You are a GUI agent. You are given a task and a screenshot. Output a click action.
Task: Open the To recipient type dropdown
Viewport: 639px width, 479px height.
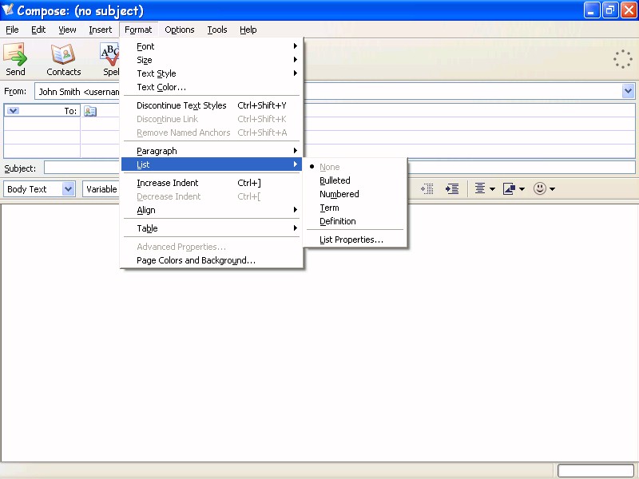[x=13, y=111]
